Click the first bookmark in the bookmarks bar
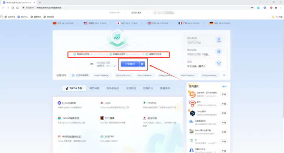284x153 pixels. 10,17
